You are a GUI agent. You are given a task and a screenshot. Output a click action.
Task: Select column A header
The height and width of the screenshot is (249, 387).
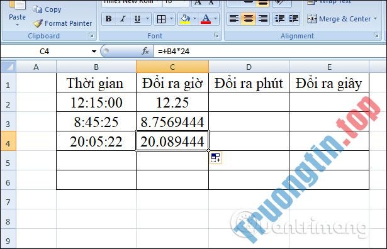point(36,67)
